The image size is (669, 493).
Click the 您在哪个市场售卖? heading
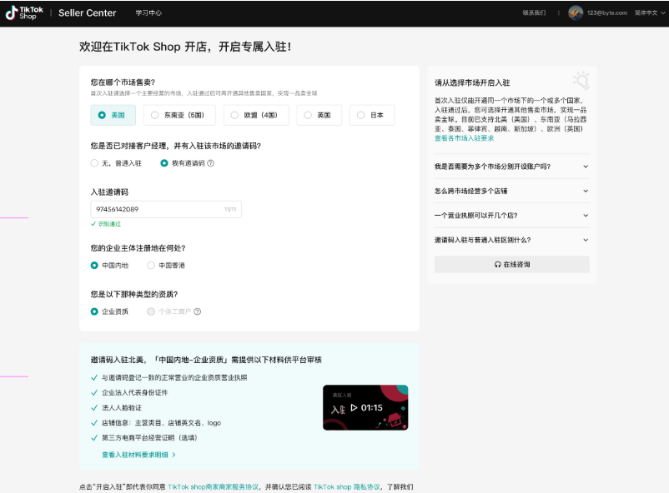point(123,82)
